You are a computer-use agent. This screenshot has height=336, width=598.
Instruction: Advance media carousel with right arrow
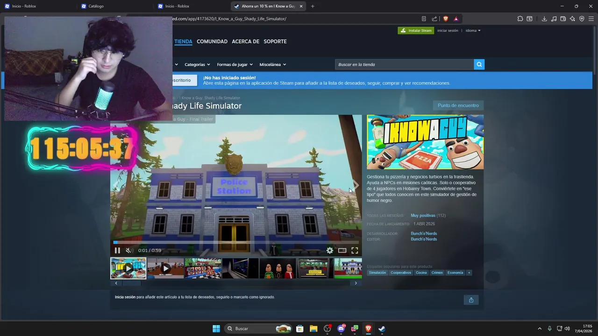(x=356, y=283)
